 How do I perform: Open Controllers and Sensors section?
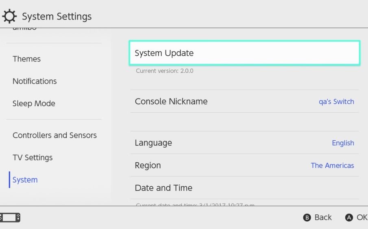(x=54, y=135)
